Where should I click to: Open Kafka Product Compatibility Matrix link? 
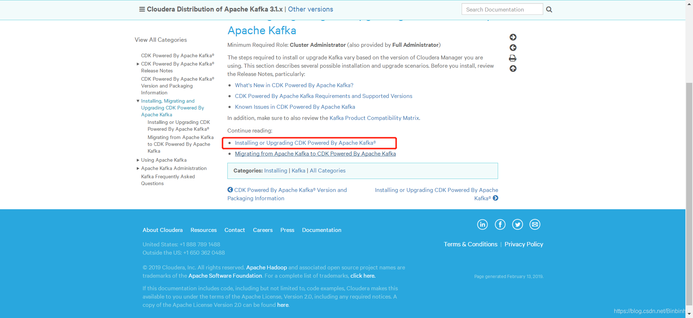(x=374, y=118)
